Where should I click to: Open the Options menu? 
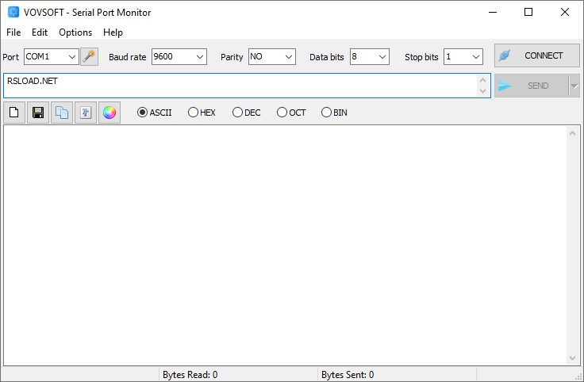75,32
